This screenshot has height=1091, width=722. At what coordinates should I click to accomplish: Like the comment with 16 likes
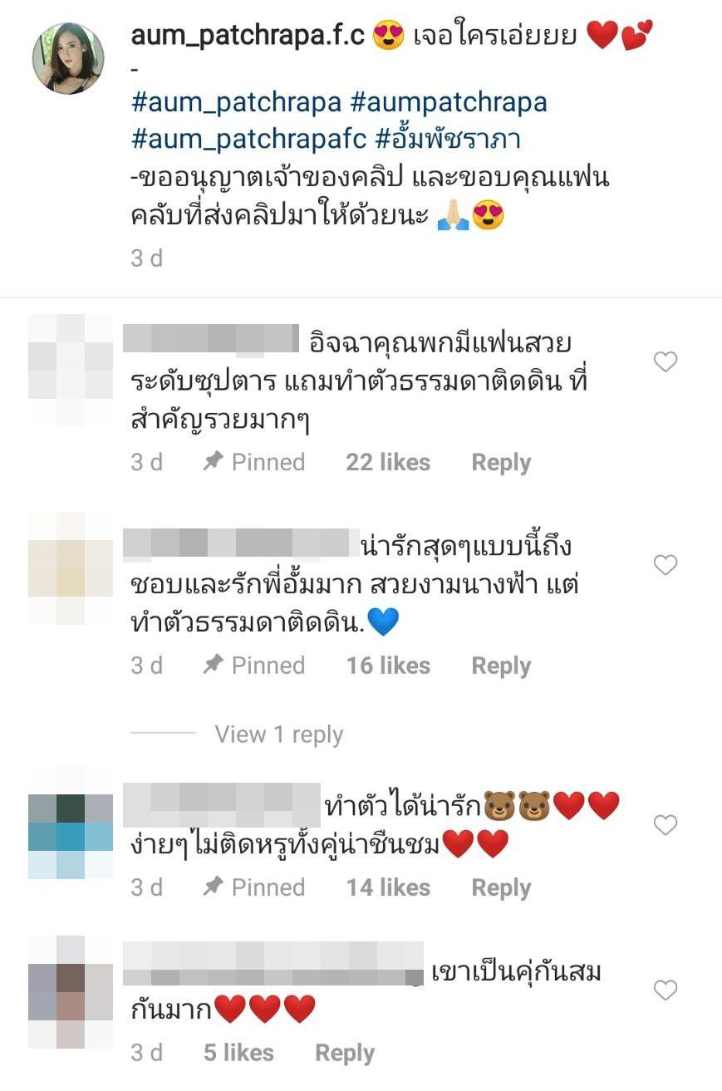pyautogui.click(x=666, y=565)
